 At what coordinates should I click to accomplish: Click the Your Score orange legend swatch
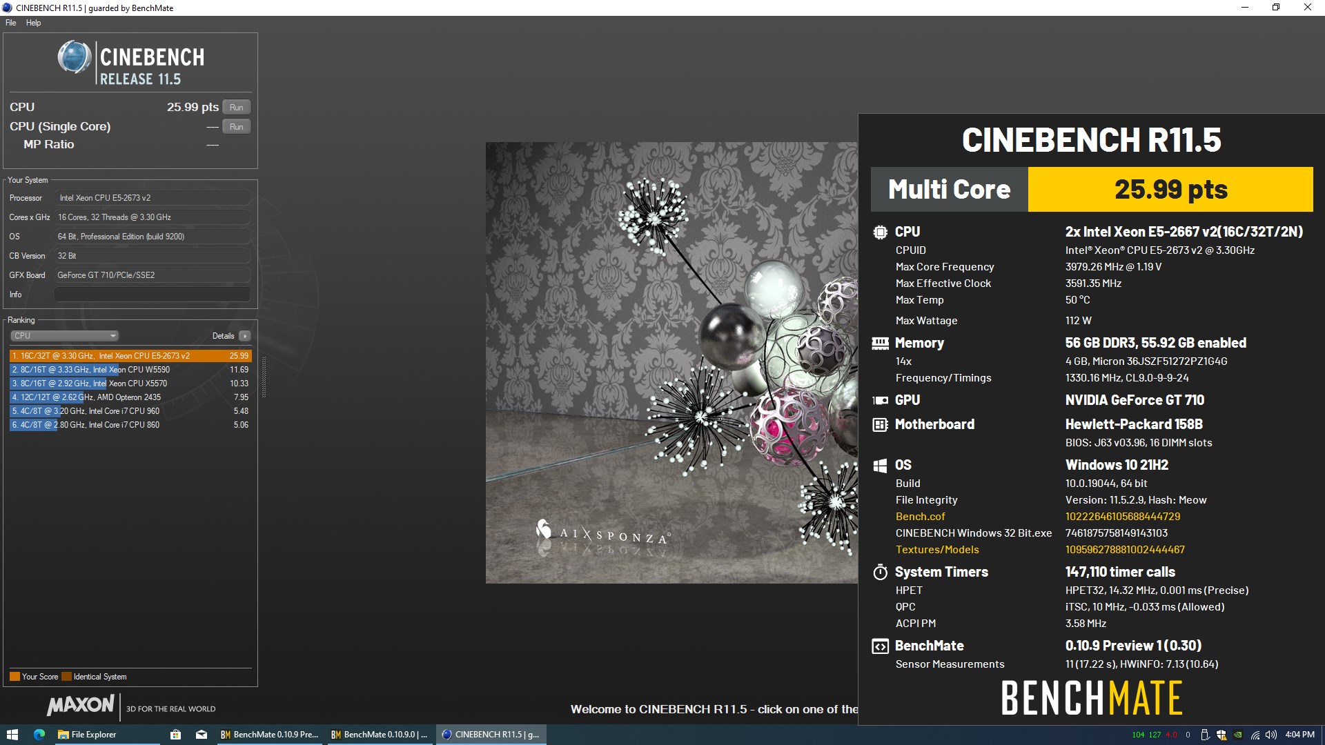pyautogui.click(x=14, y=677)
